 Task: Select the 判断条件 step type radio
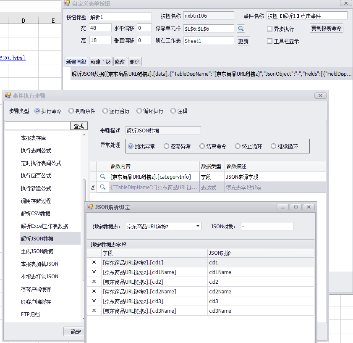tap(71, 111)
